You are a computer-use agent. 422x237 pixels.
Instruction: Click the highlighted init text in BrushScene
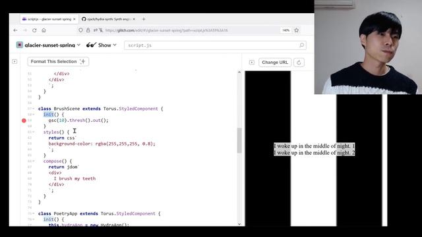coord(48,115)
